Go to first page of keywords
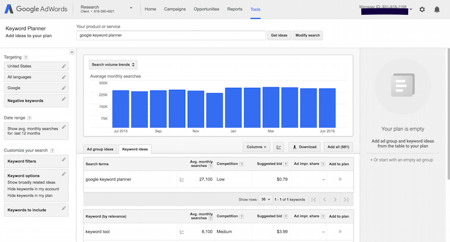450x242 pixels. pyautogui.click(x=314, y=200)
